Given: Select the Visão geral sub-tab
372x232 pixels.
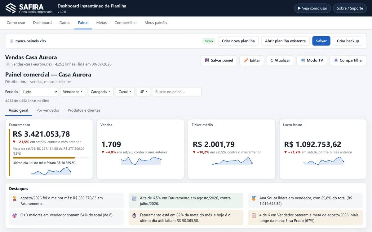Looking at the screenshot, I should point(19,110).
